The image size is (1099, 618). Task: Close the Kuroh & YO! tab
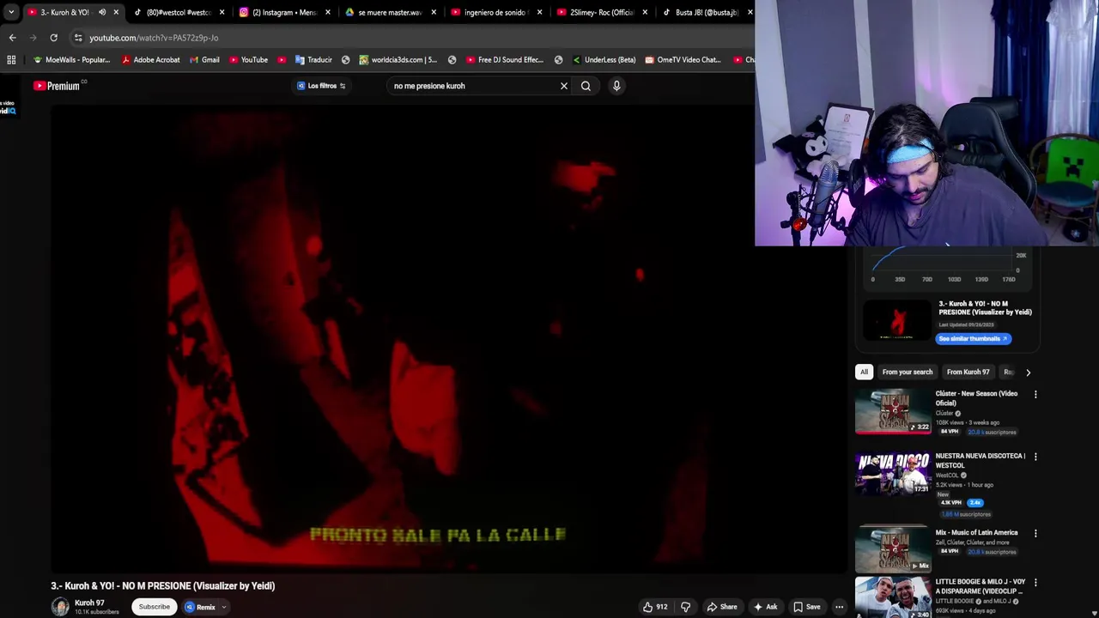(x=116, y=12)
